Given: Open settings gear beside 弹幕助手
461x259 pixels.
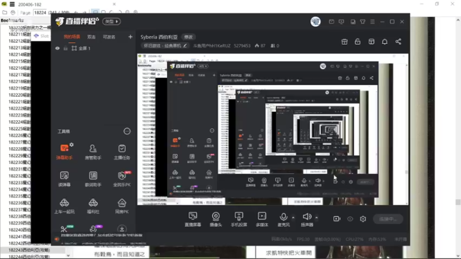Looking at the screenshot, I should point(71,145).
